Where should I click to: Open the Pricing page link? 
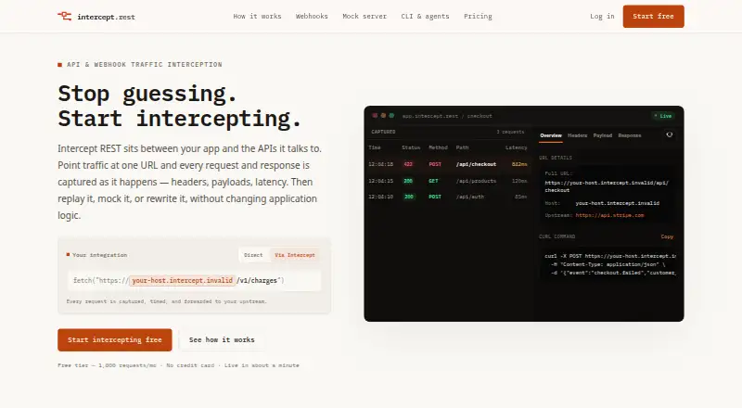(478, 16)
